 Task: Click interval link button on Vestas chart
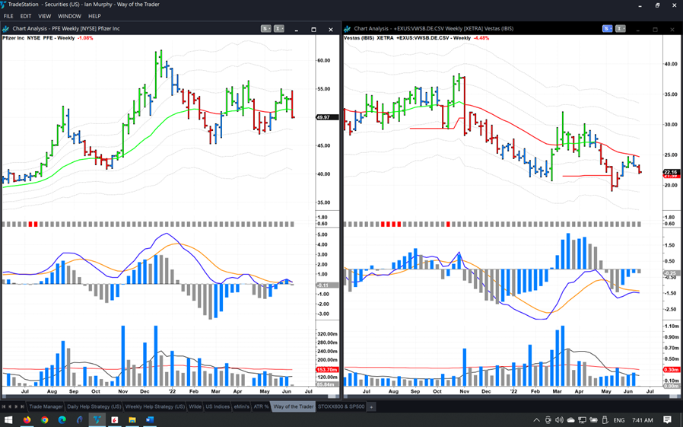(x=621, y=29)
